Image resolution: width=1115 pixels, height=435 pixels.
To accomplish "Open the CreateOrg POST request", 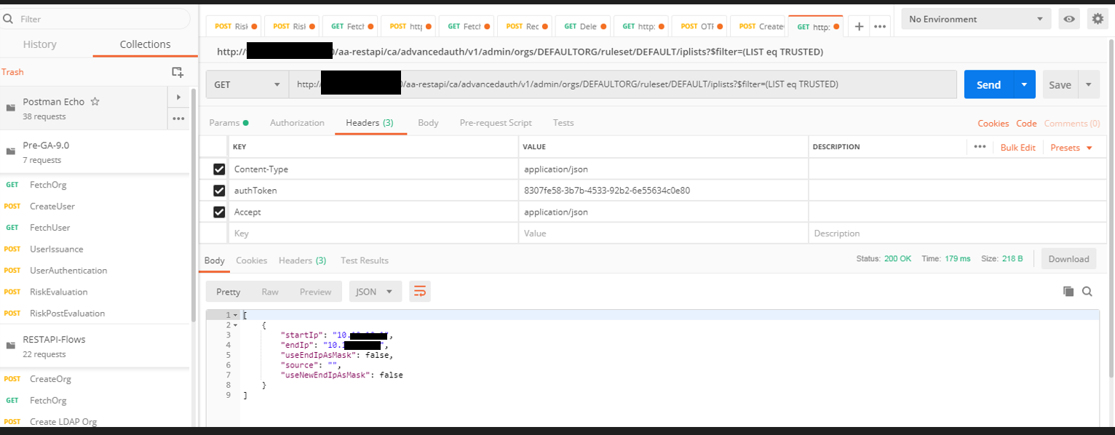I will pyautogui.click(x=50, y=379).
